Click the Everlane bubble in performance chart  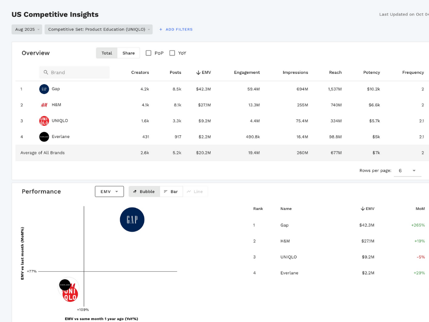(65, 285)
